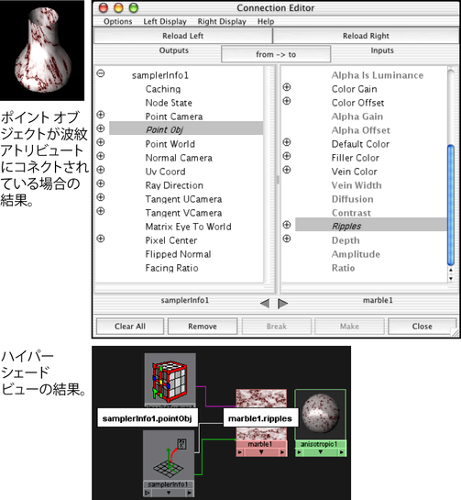Expand the Point Obj attribute

[101, 128]
